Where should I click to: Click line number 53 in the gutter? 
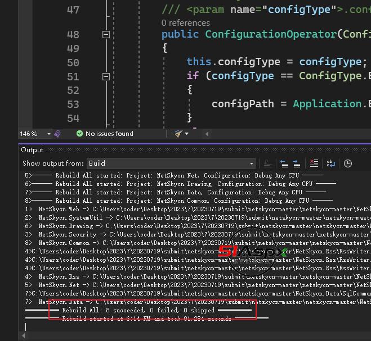73,104
